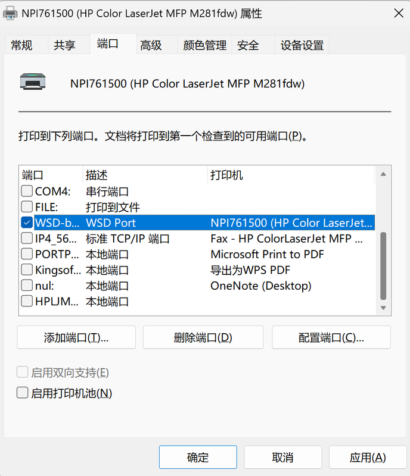Open the 设备设置 tab
Image resolution: width=410 pixels, height=476 pixels.
click(x=302, y=45)
